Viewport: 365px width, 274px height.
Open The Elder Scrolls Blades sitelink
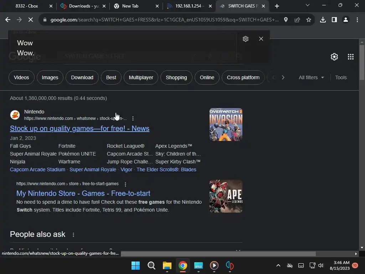166,169
